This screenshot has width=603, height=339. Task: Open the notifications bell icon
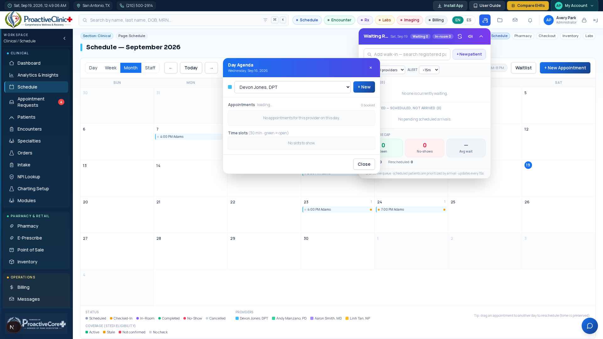(530, 20)
